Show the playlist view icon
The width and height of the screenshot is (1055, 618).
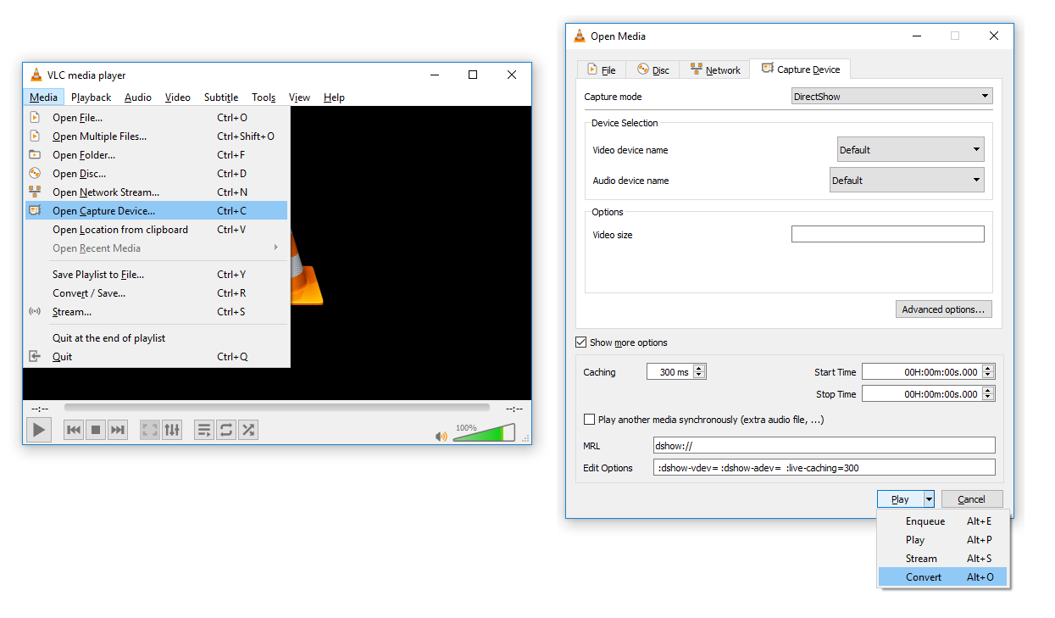coord(204,430)
